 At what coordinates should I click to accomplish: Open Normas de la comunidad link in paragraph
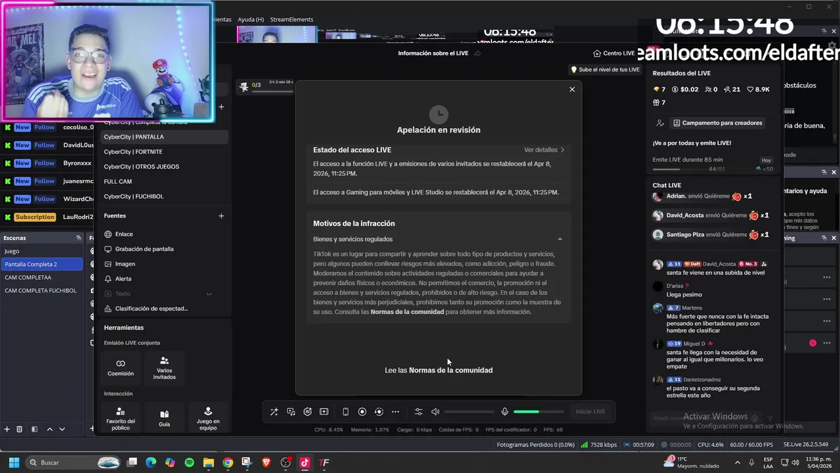[x=407, y=312]
